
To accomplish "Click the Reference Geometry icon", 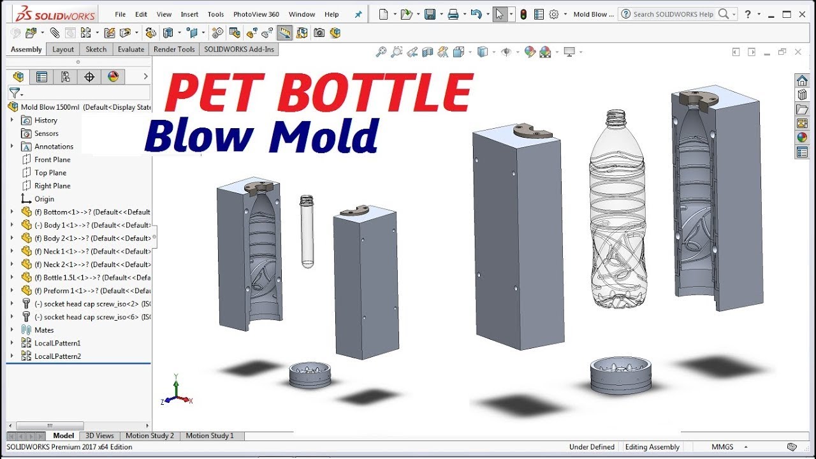I will point(192,33).
